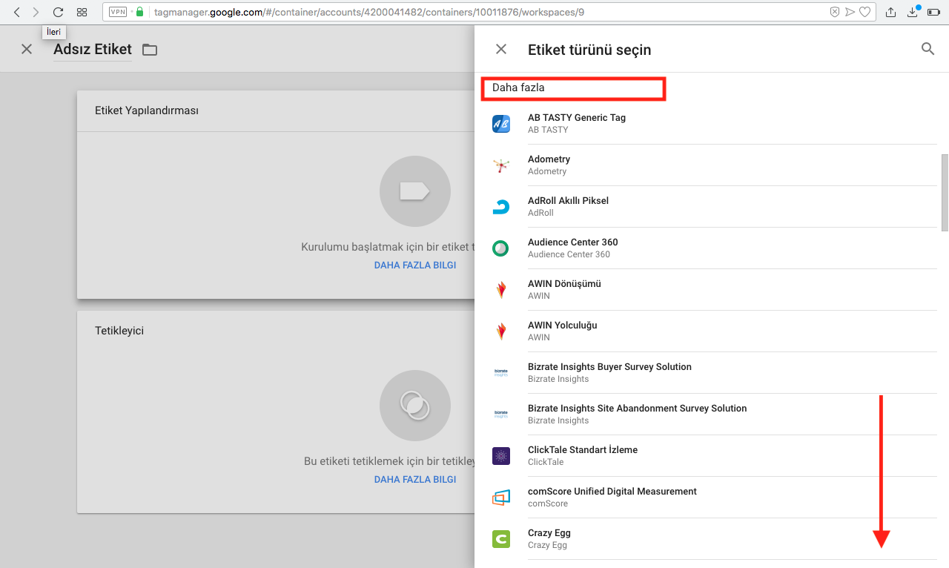949x568 pixels.
Task: Click the Tetikleyici card heading
Action: coord(119,331)
